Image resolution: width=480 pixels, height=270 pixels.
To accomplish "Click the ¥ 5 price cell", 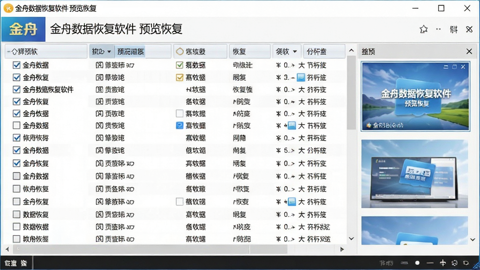I will (285, 150).
